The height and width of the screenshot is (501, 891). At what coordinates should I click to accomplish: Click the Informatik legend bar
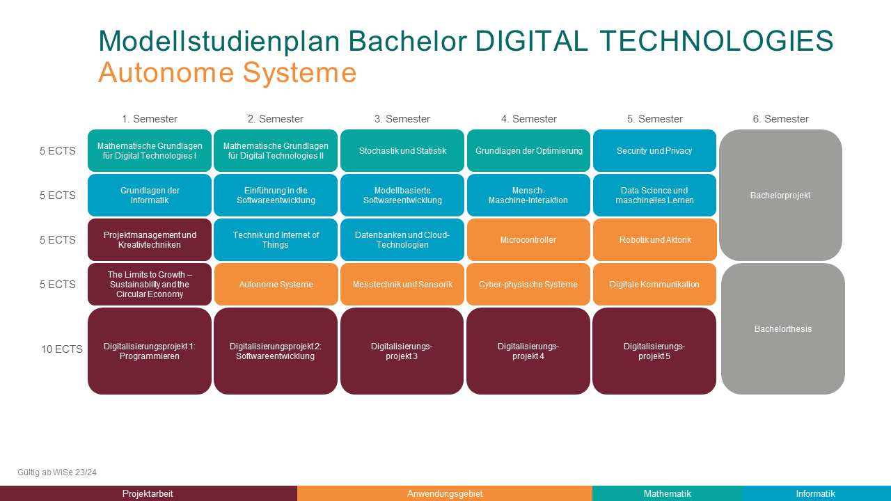click(x=817, y=493)
